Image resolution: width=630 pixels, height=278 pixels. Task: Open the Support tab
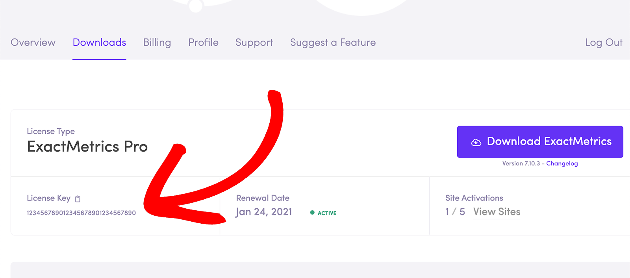(254, 43)
